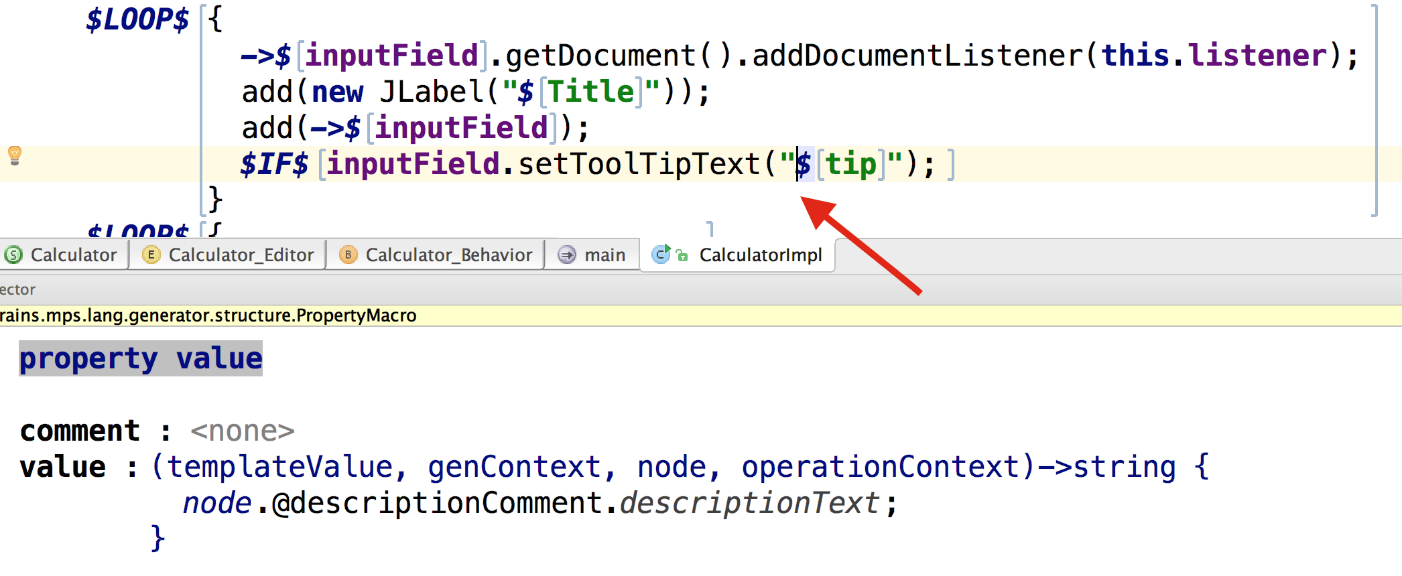The image size is (1402, 576).
Task: Click the JLabel class name
Action: [432, 92]
